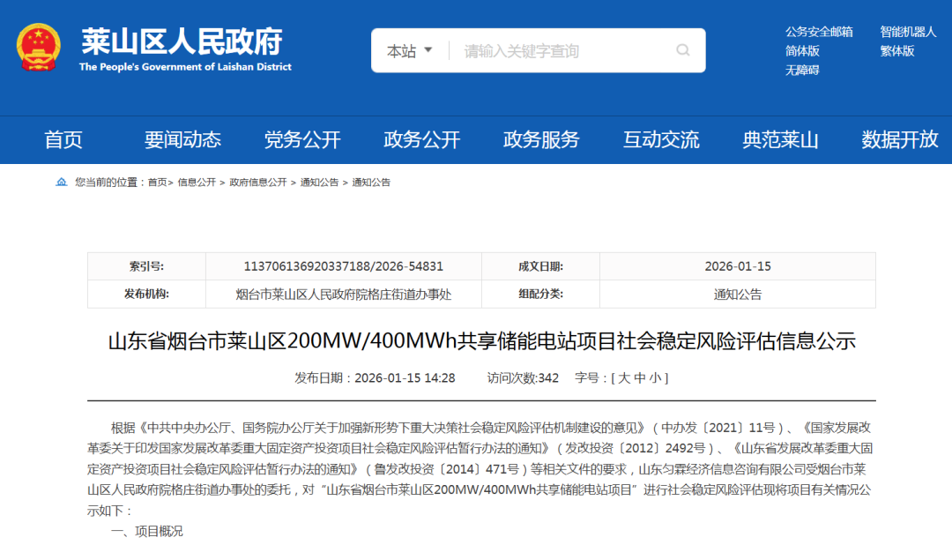Click the national emblem logo
The width and height of the screenshot is (952, 545).
point(40,49)
